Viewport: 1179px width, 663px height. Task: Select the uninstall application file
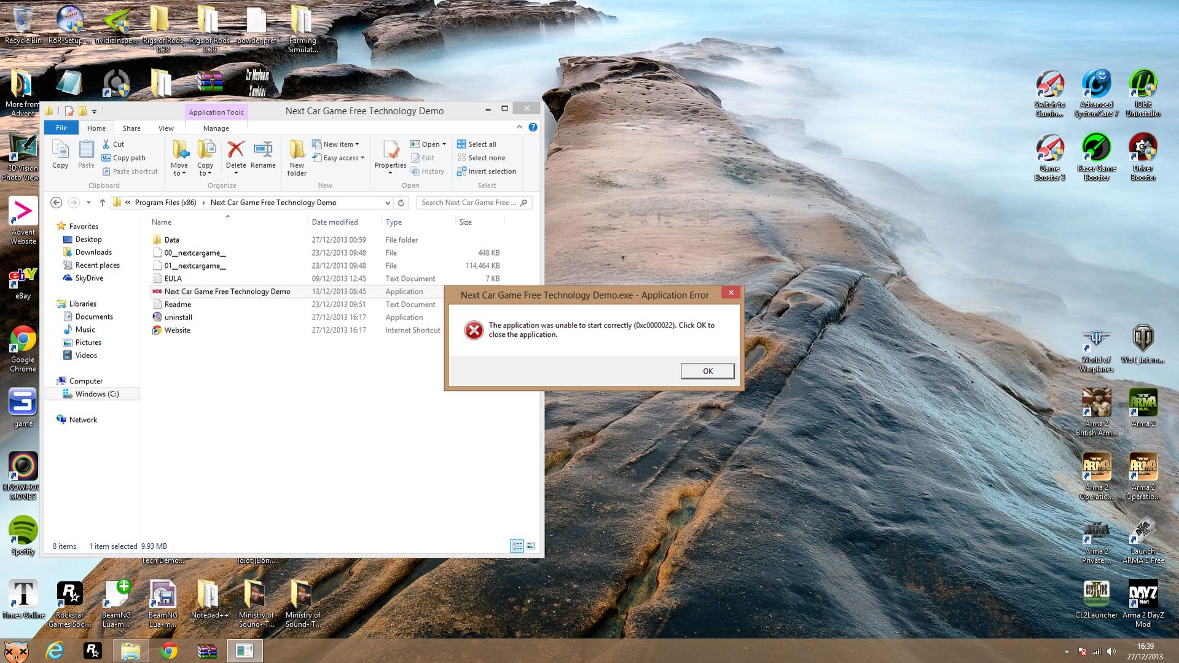click(x=178, y=317)
